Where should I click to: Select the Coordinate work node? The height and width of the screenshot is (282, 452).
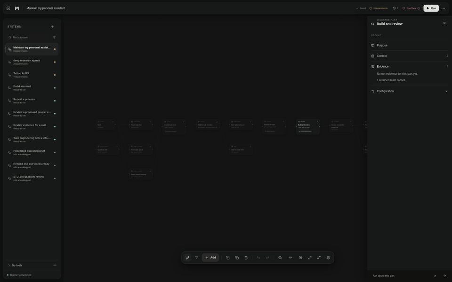point(174,127)
